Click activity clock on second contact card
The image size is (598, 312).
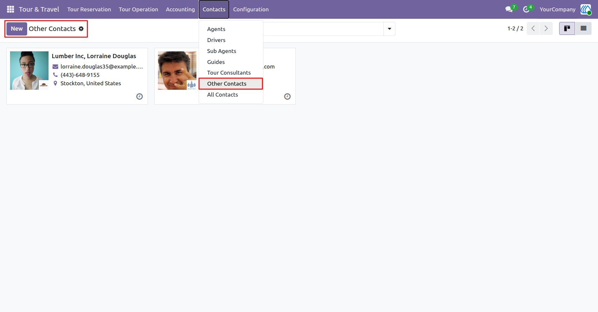[x=287, y=97]
